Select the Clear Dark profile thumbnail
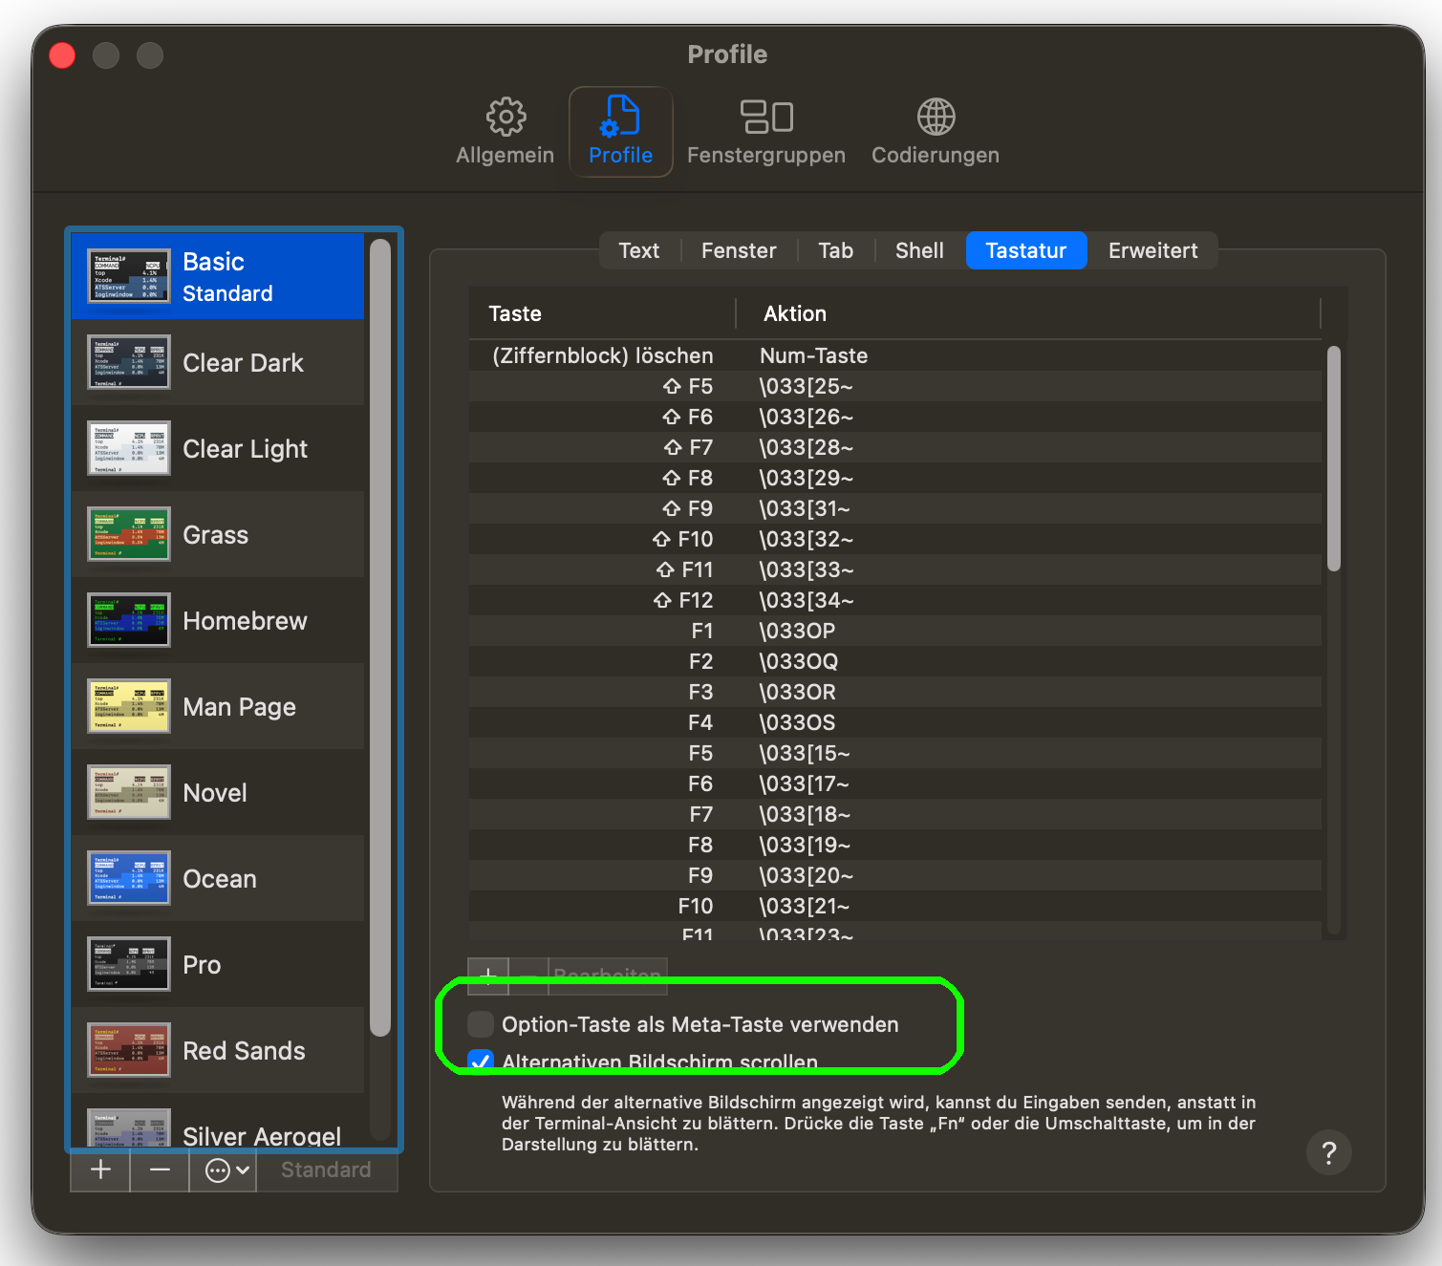Viewport: 1442px width, 1266px height. (129, 362)
